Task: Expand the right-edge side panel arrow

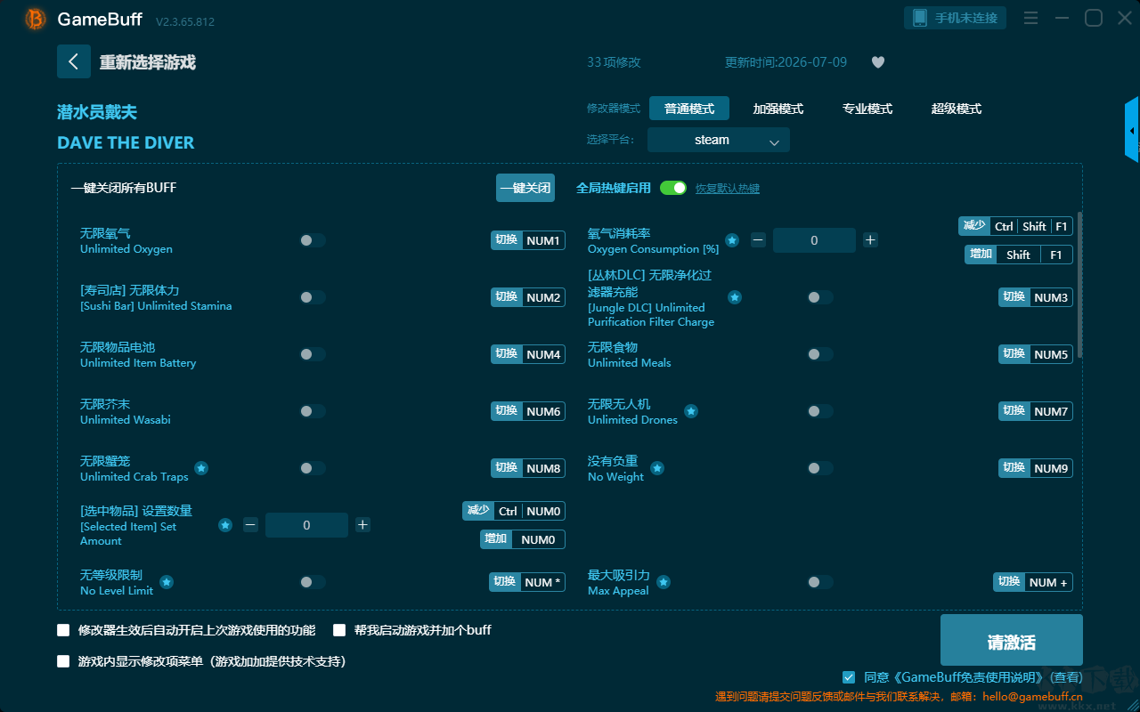Action: (x=1132, y=130)
